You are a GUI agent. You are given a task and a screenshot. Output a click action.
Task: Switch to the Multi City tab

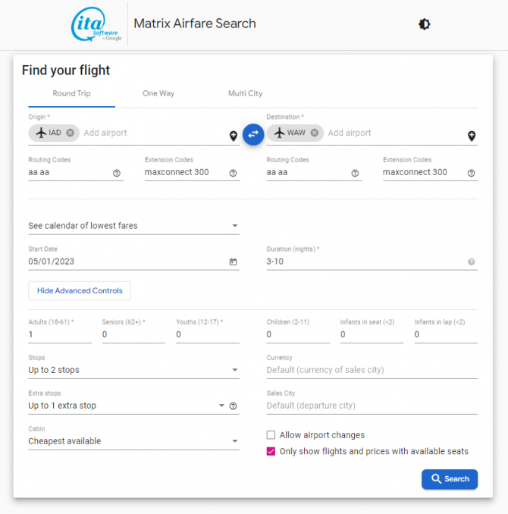(246, 93)
